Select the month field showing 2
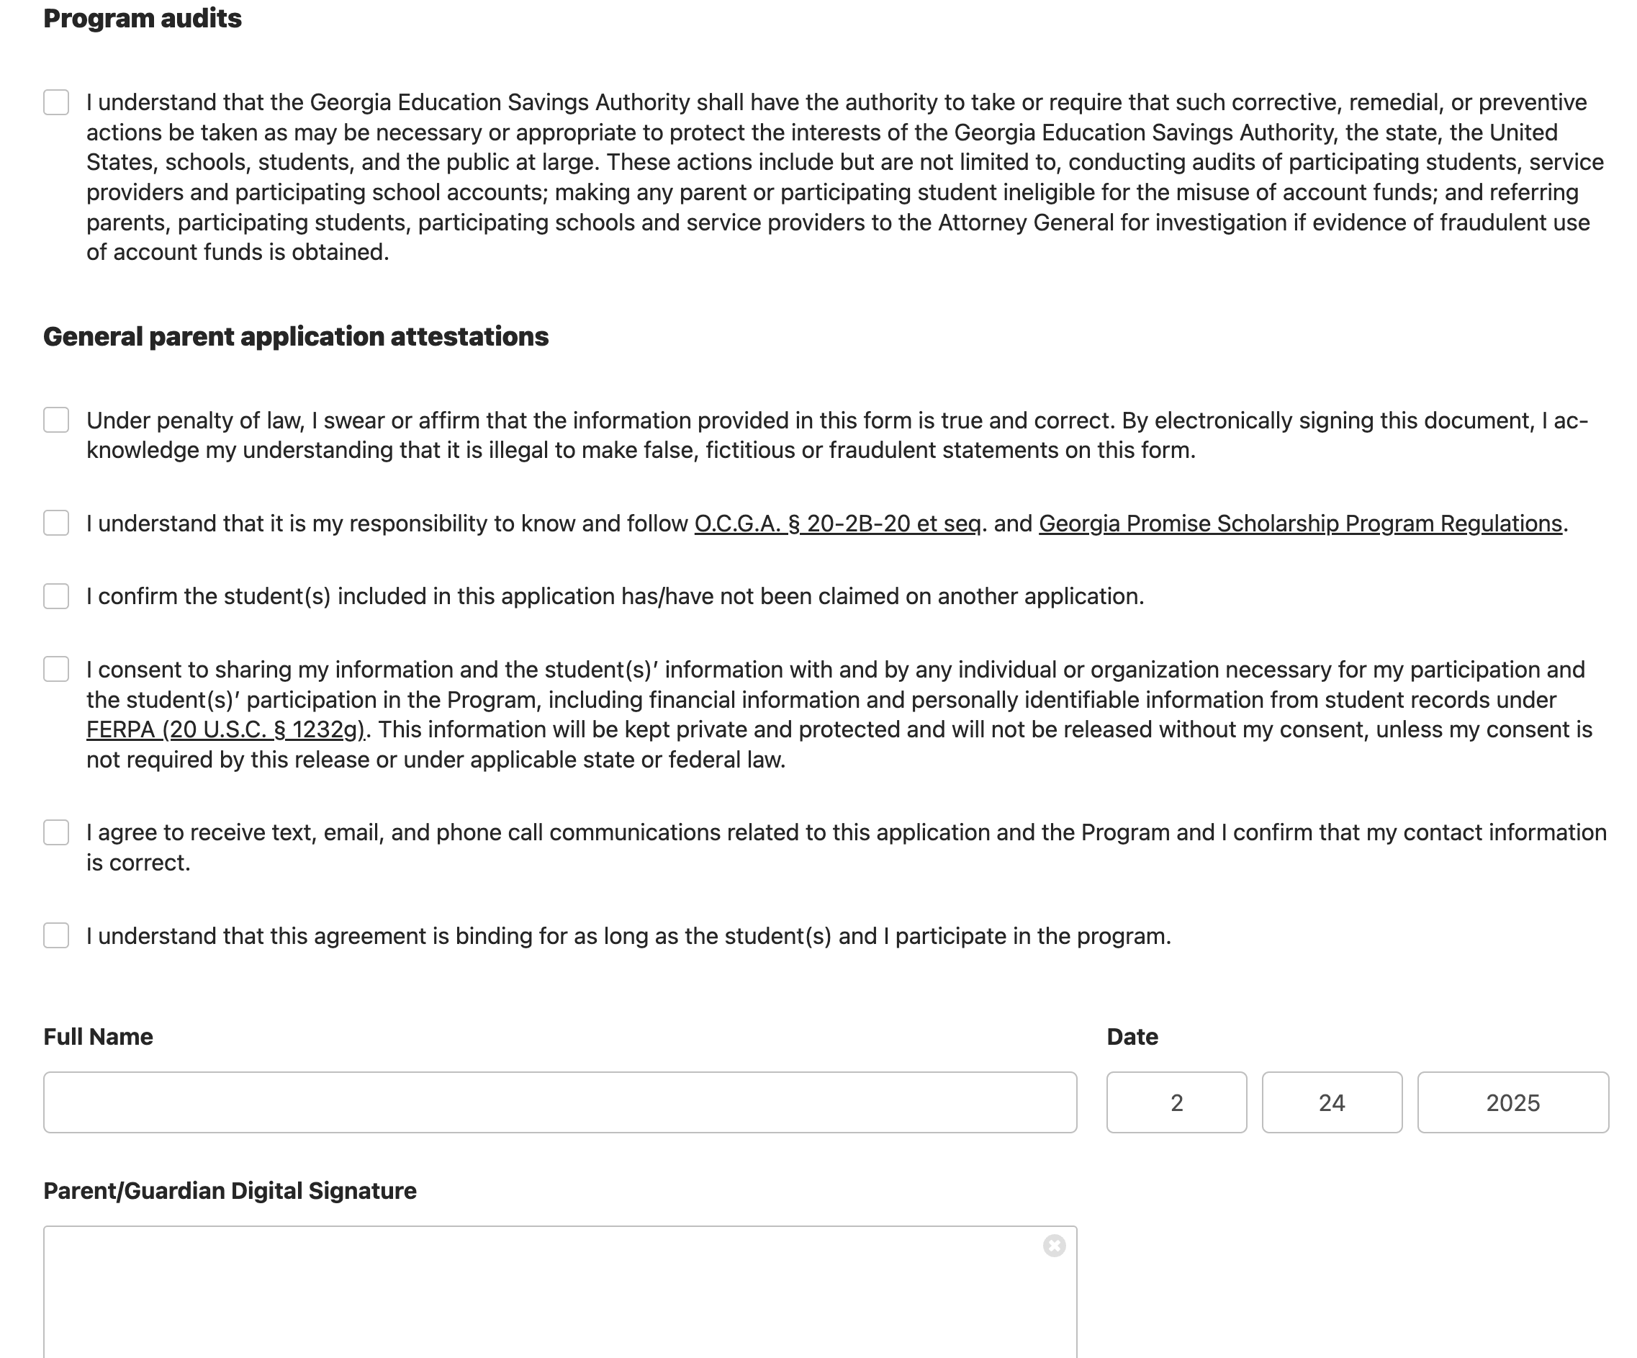The image size is (1637, 1358). pyautogui.click(x=1176, y=1102)
